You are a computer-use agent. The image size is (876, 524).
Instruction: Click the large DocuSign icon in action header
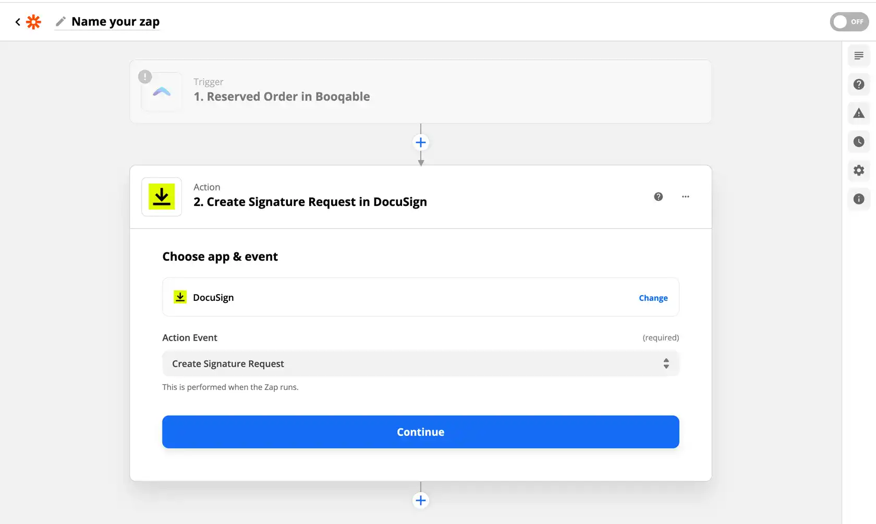[x=162, y=197]
